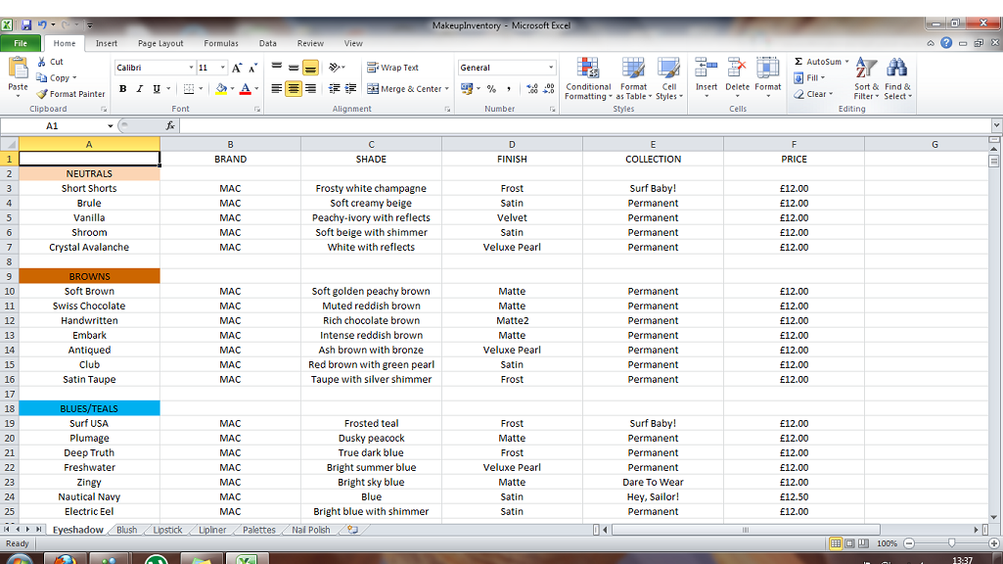1003x564 pixels.
Task: Toggle Bold formatting
Action: coord(123,88)
